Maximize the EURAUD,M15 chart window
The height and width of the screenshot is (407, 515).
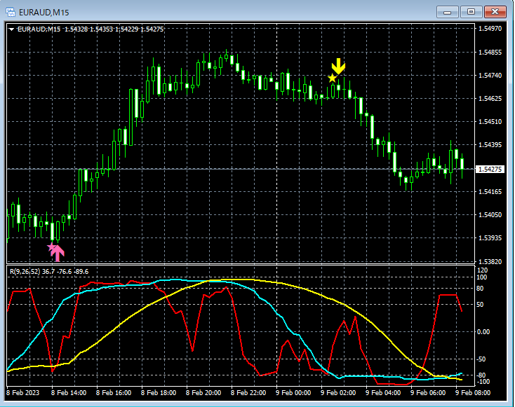pos(471,12)
